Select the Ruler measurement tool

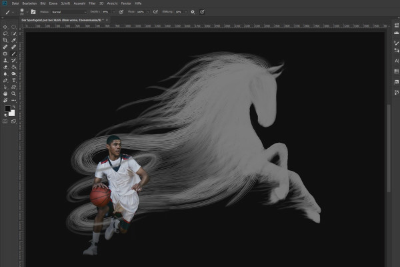[13, 47]
